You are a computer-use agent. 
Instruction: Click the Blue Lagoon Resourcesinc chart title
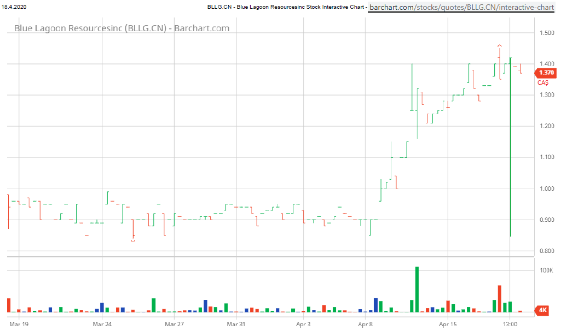point(122,28)
